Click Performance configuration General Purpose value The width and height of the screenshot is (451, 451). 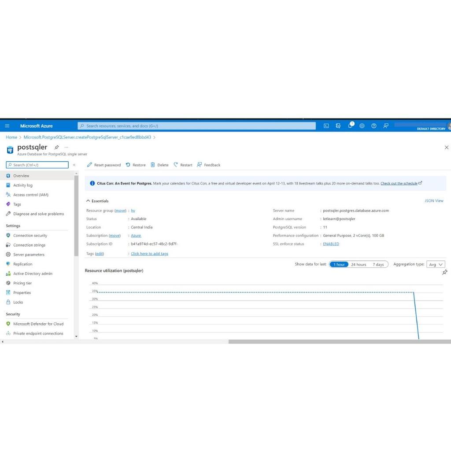coord(353,236)
